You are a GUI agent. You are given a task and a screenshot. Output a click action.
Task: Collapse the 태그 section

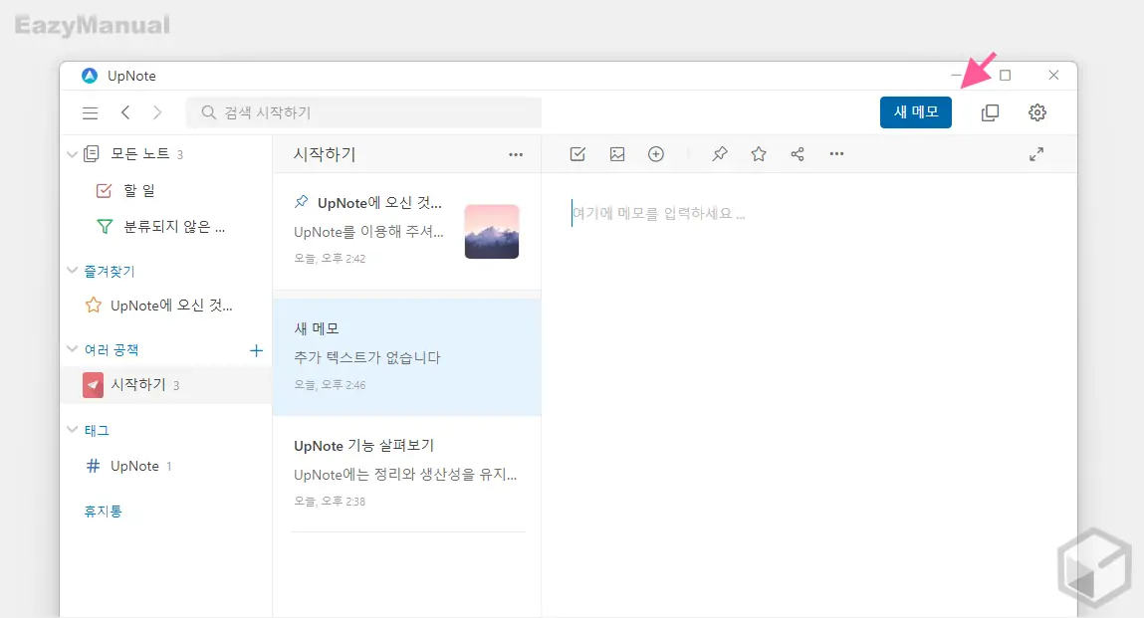pyautogui.click(x=73, y=429)
